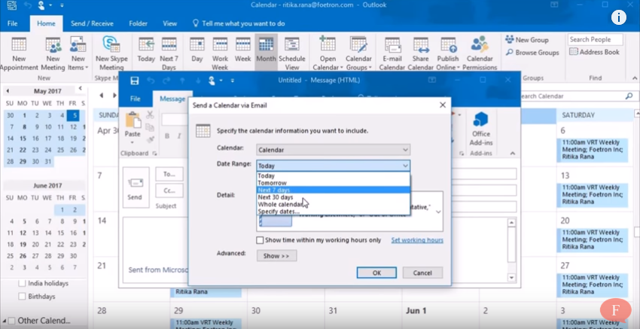Click the Show >> advanced button
This screenshot has height=329, width=640.
276,256
